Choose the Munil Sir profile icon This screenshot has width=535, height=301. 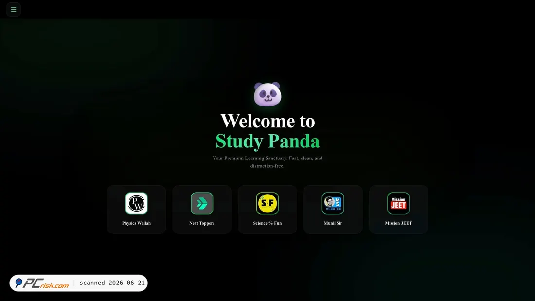point(333,203)
